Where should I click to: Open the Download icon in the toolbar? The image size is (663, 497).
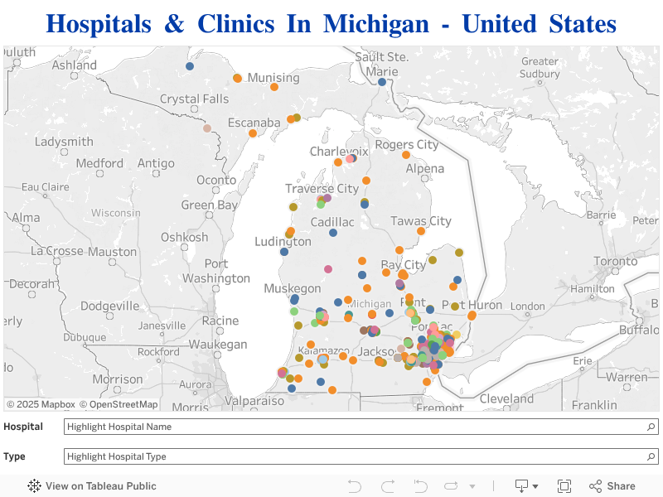tap(522, 486)
